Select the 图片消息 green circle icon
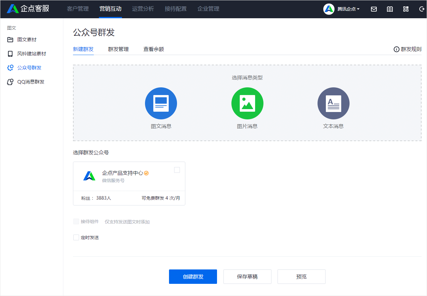Image resolution: width=427 pixels, height=296 pixels. 247,103
